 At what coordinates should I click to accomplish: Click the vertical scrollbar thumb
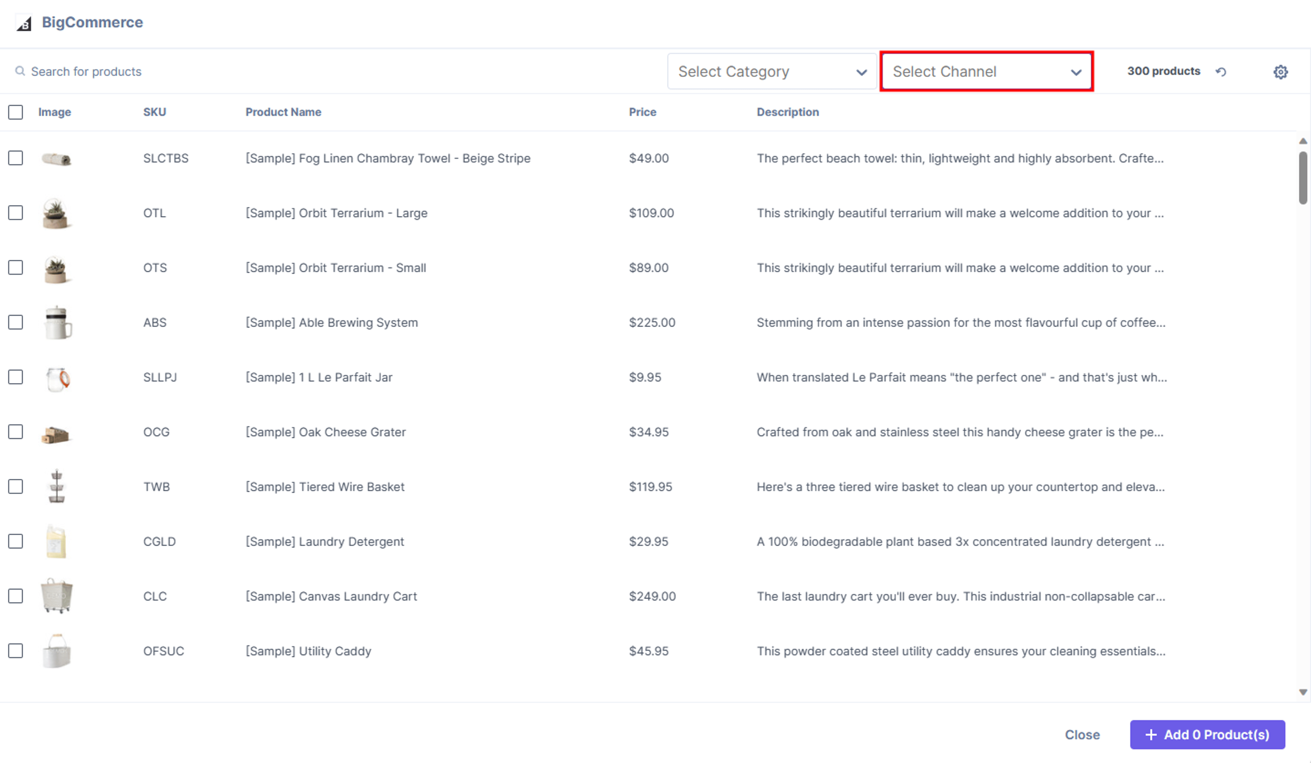pos(1303,178)
